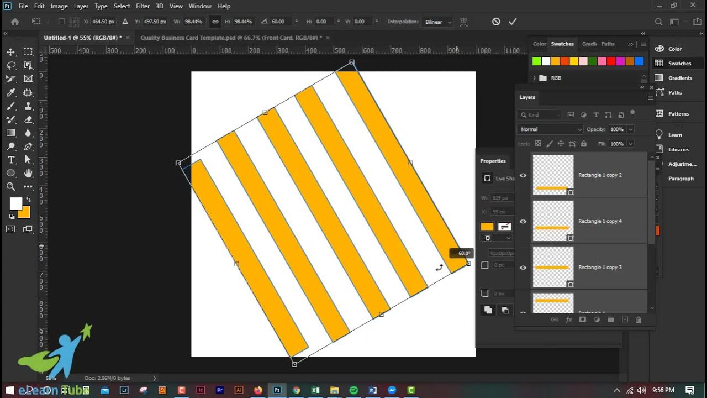Open the layer filter Kind dropdown

(540, 115)
